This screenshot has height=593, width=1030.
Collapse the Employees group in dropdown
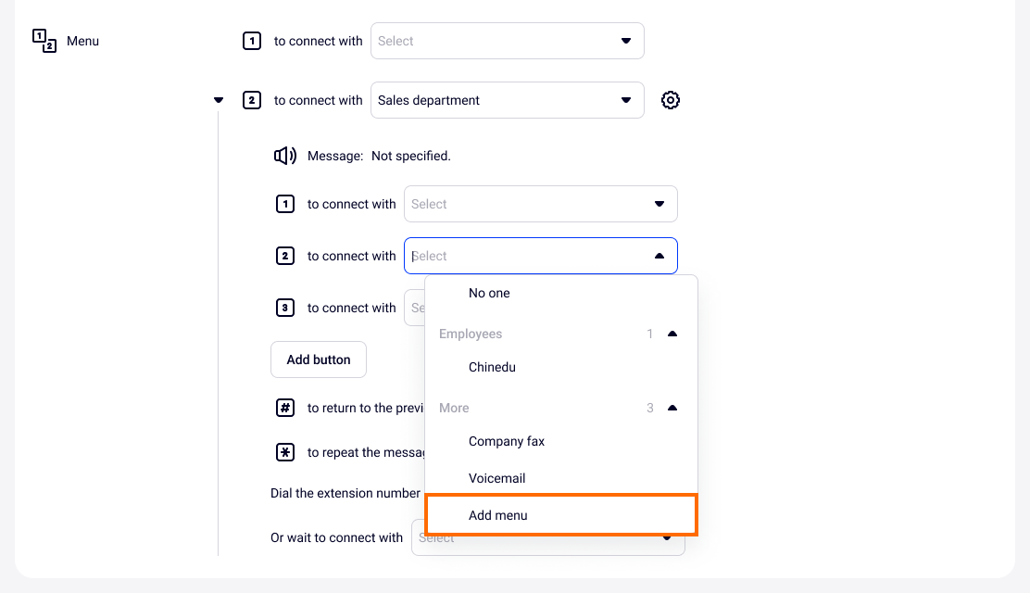coord(672,334)
